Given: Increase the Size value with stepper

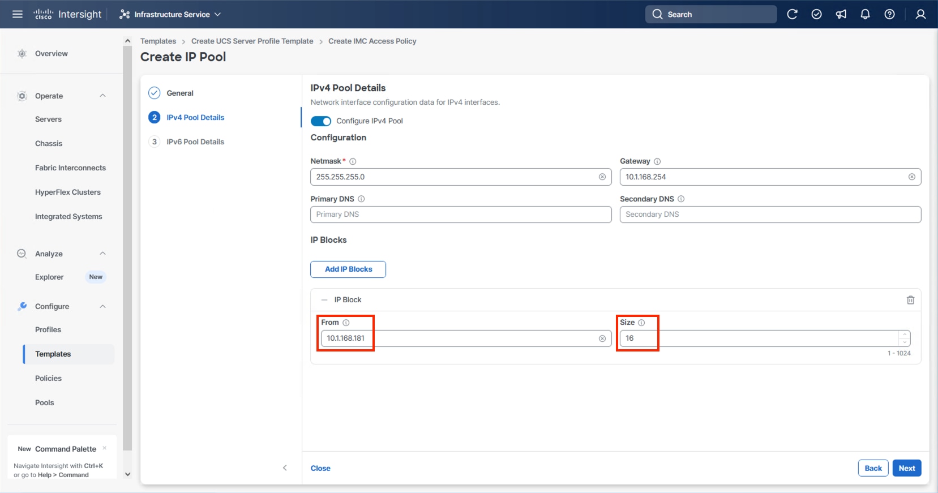Looking at the screenshot, I should 905,335.
